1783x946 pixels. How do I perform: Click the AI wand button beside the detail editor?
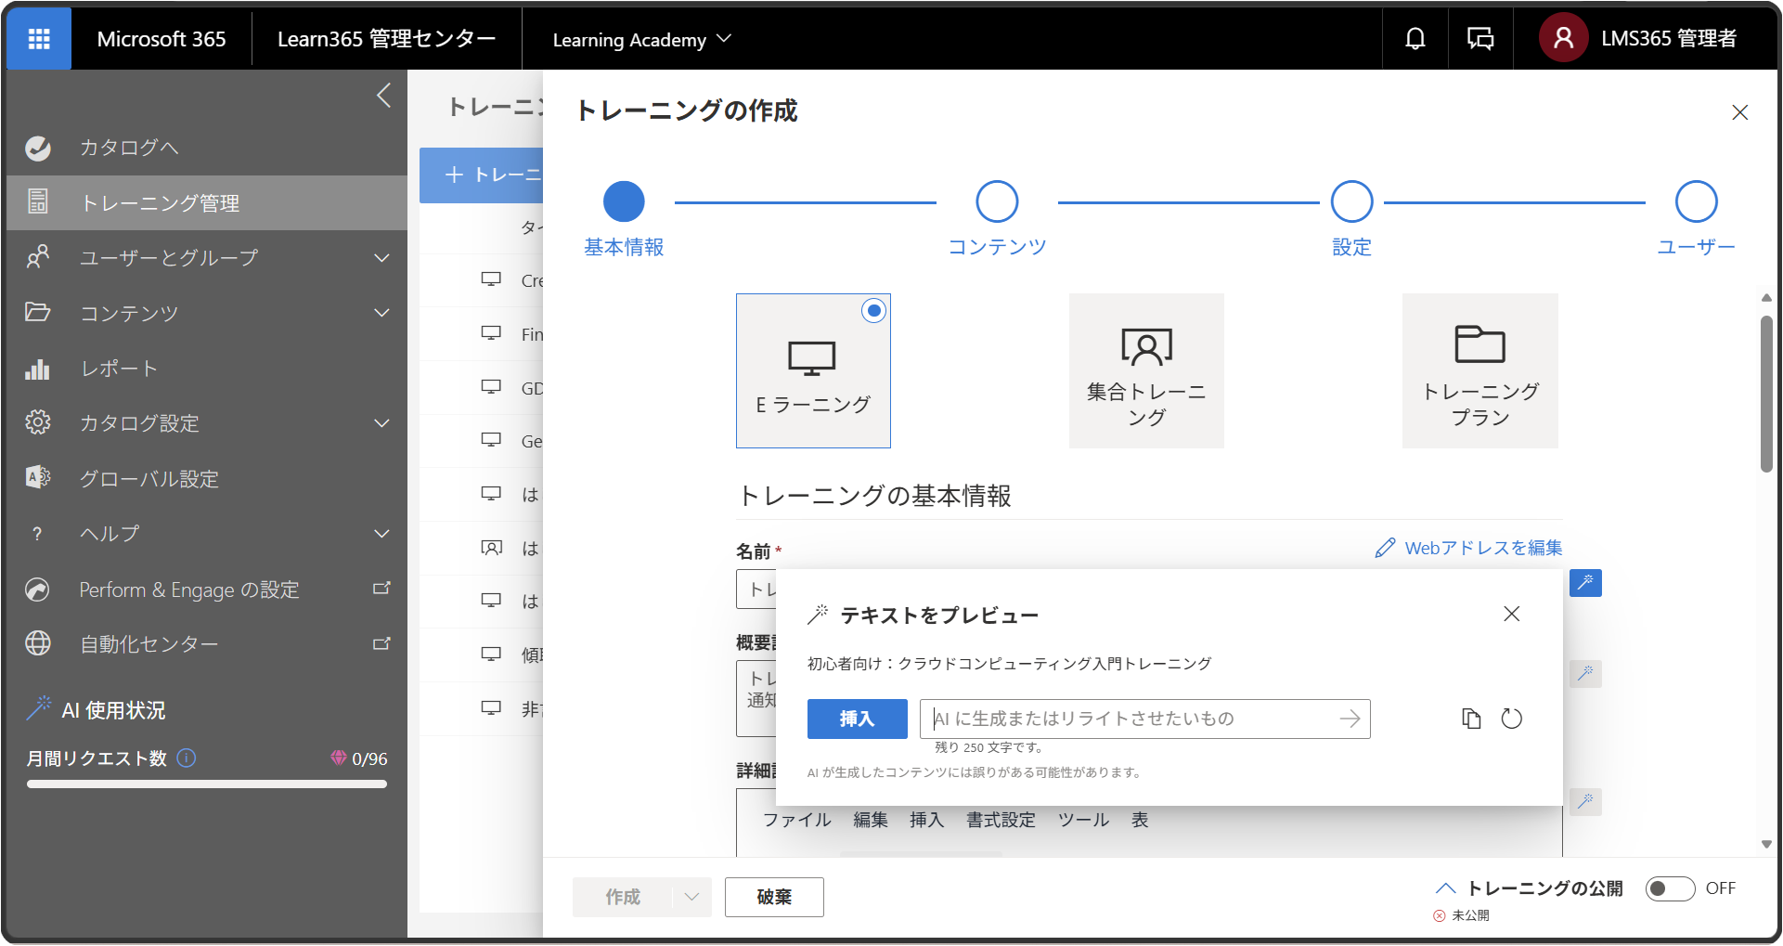tap(1585, 801)
